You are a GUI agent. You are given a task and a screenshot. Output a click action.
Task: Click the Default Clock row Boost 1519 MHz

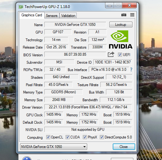click(x=123, y=122)
